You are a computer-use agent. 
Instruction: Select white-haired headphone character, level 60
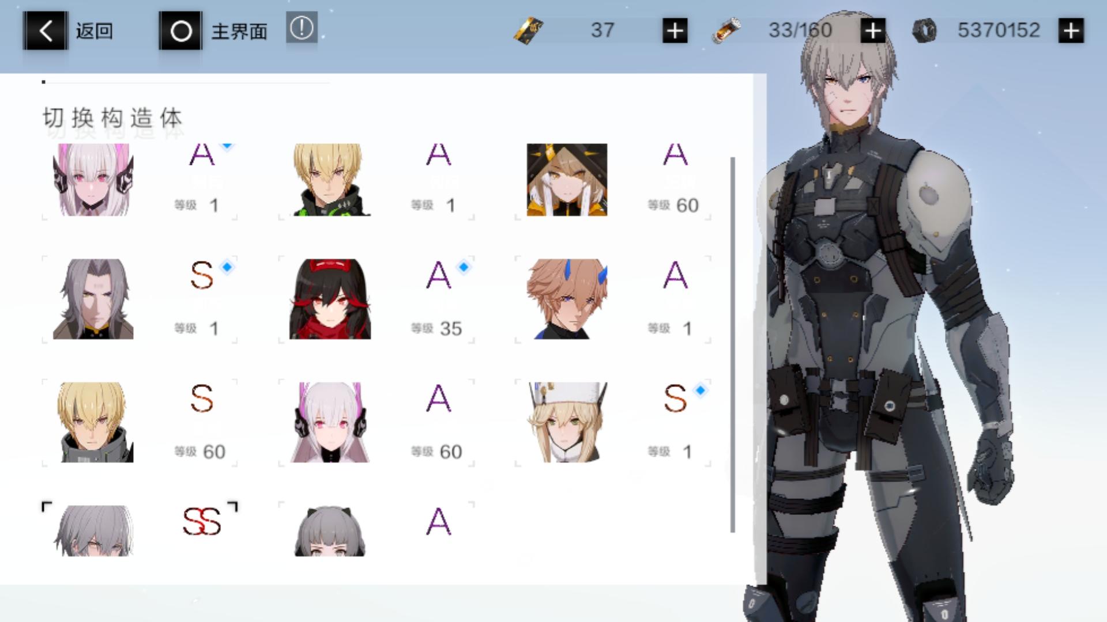point(330,423)
